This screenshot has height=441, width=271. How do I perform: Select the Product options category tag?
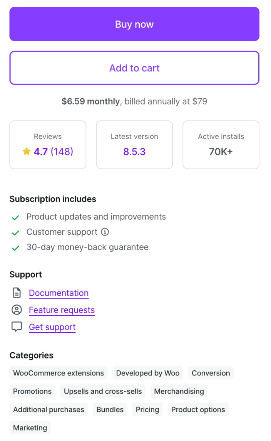[x=198, y=409]
